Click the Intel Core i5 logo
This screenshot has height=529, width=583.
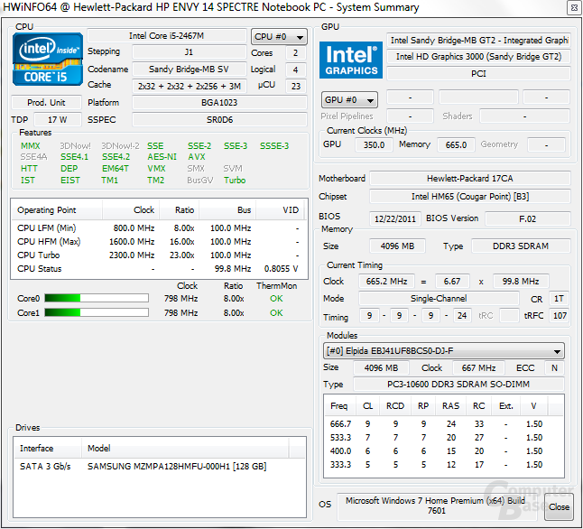pos(48,60)
